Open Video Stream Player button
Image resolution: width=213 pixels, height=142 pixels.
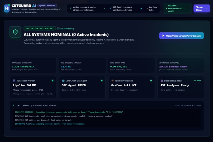point(181,36)
